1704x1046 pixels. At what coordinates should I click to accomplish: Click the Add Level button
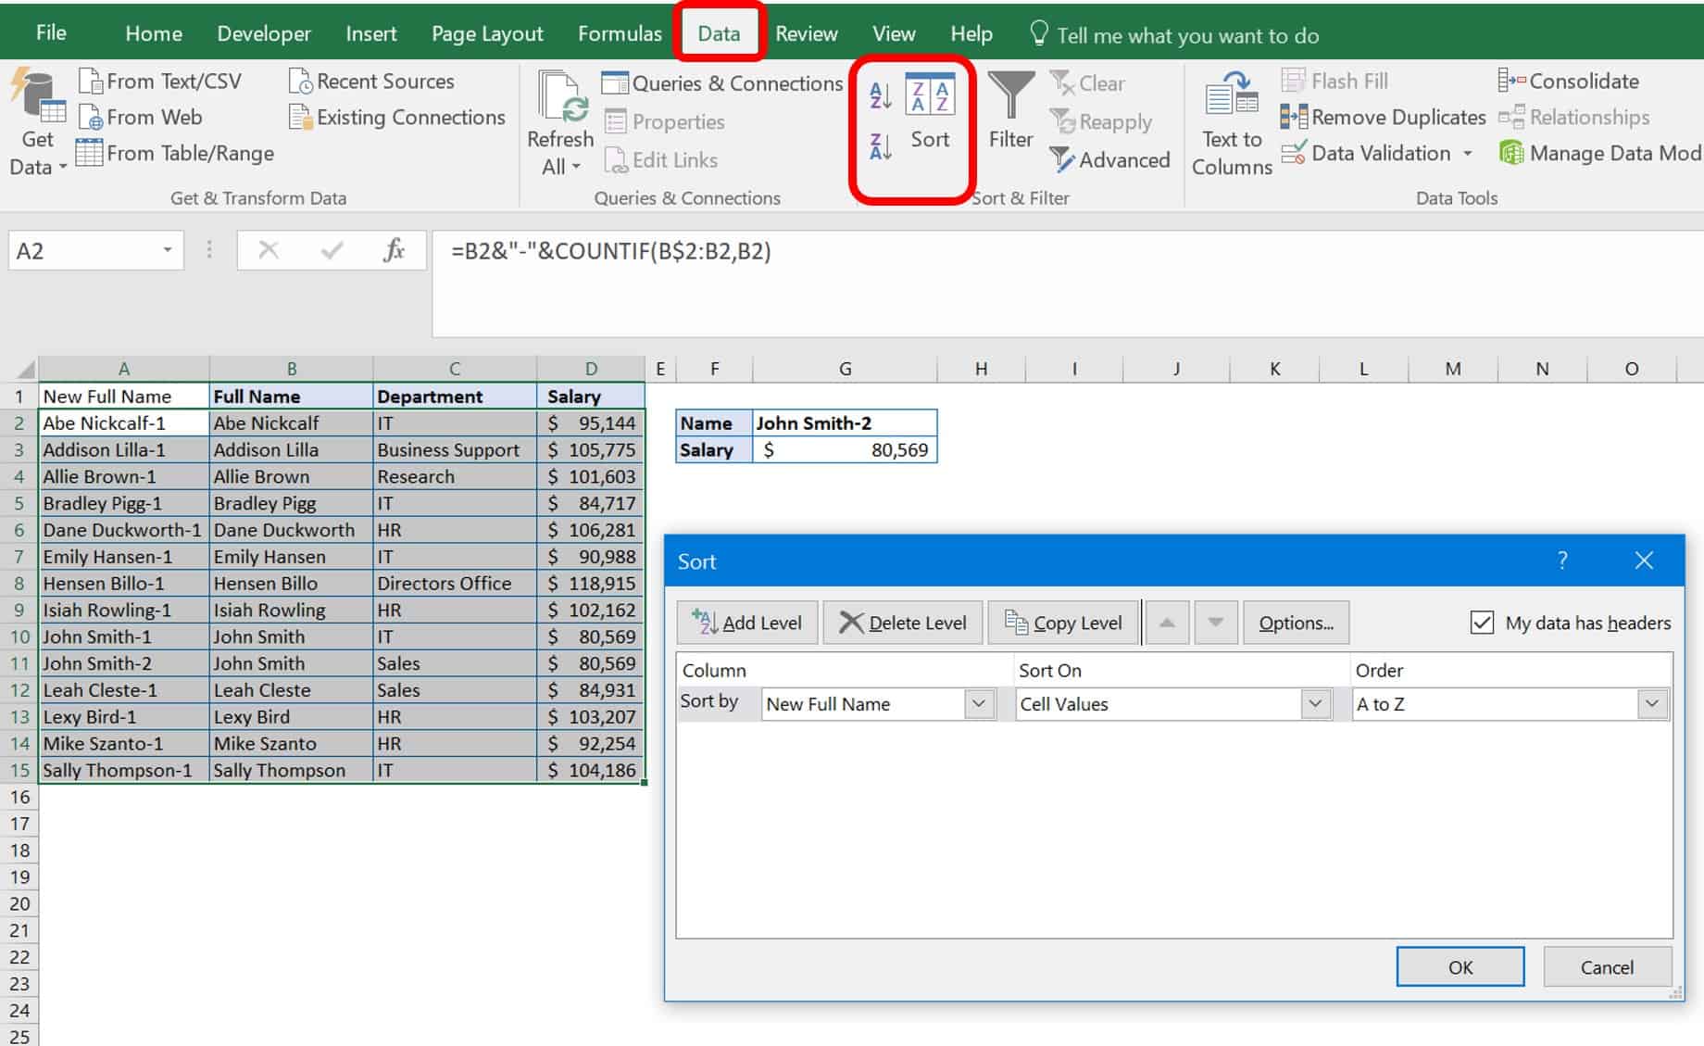point(746,622)
